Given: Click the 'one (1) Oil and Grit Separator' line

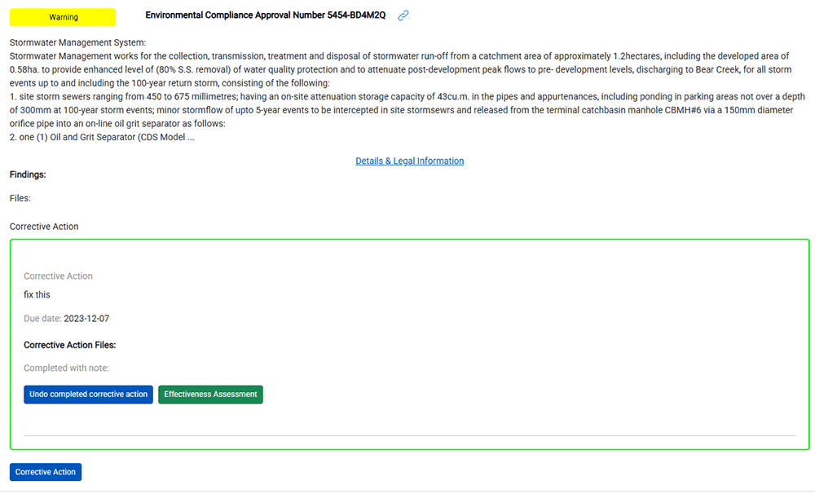Looking at the screenshot, I should (102, 137).
